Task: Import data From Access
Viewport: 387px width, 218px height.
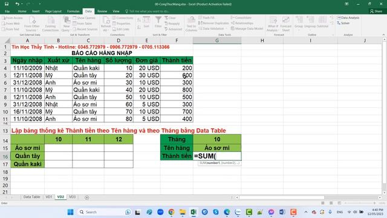Action: (x=12, y=18)
